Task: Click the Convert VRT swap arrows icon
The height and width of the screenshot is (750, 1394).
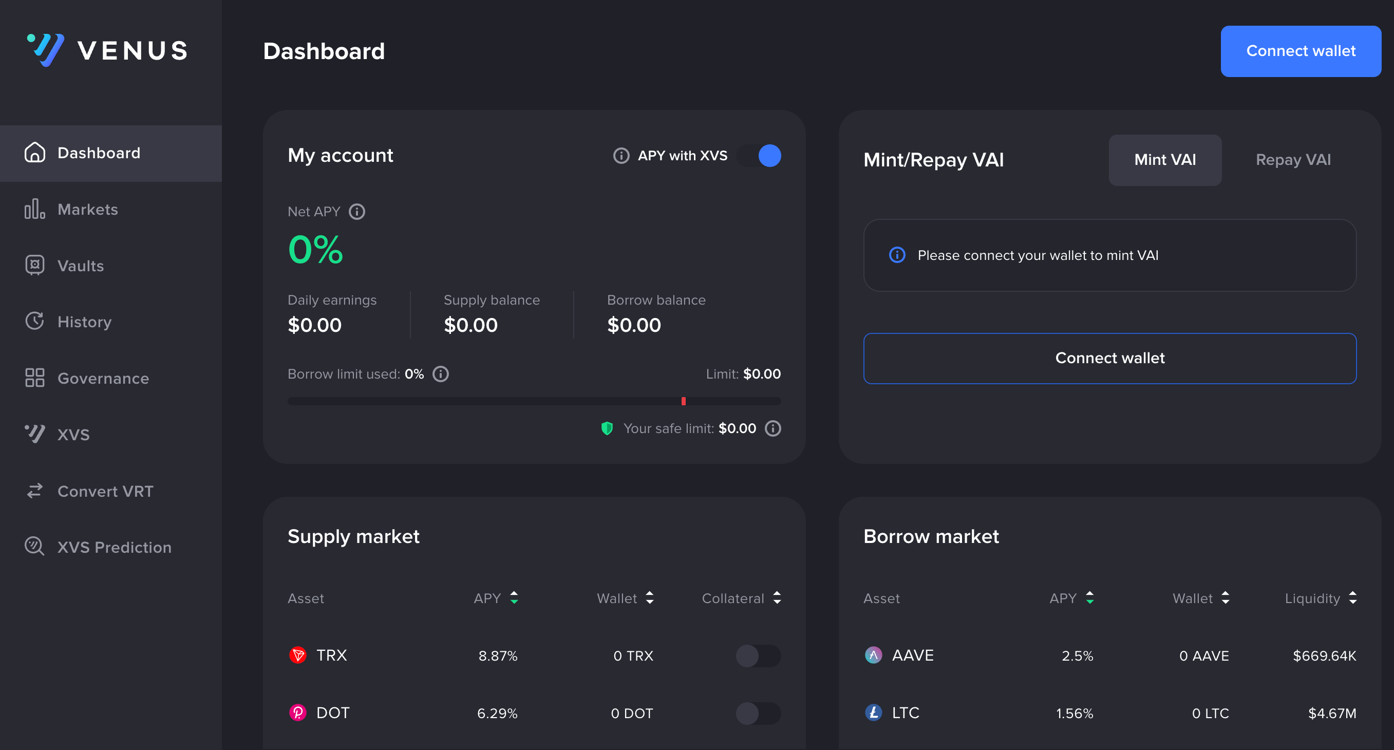Action: (34, 491)
